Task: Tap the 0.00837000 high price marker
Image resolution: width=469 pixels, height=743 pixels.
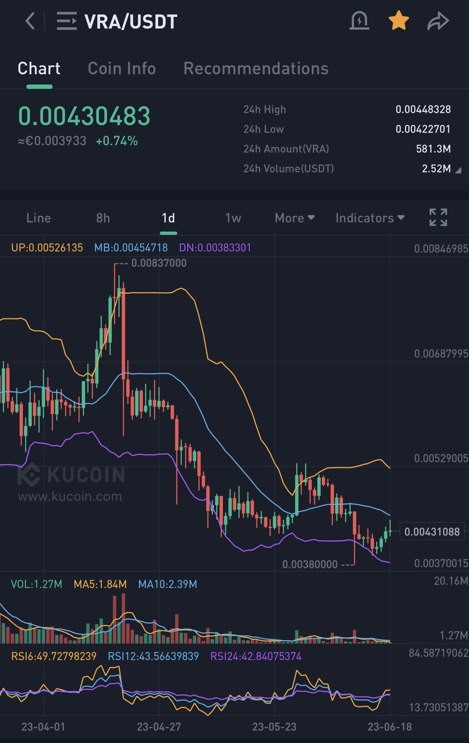Action: click(x=159, y=263)
